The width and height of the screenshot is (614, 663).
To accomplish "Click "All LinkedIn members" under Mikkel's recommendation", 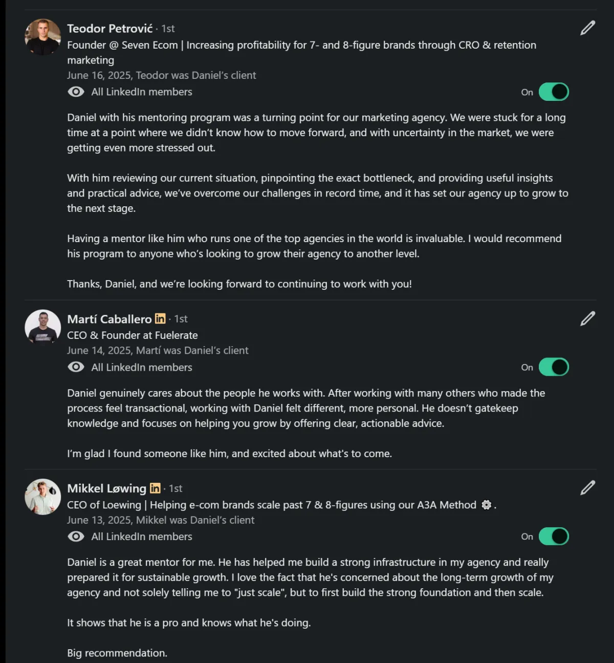I will click(x=142, y=537).
